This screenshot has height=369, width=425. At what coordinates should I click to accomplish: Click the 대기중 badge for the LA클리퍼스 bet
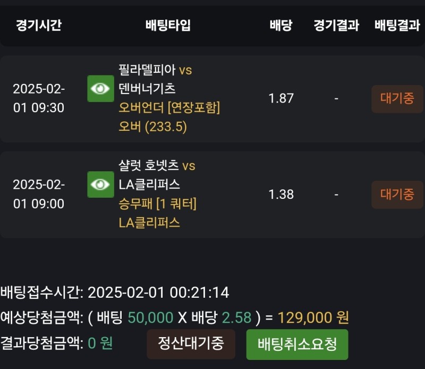pos(397,195)
